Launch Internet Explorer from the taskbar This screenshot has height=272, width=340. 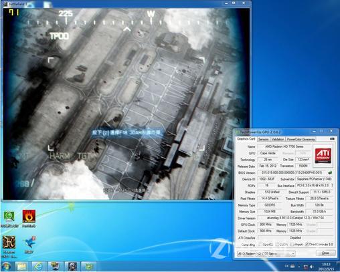click(38, 267)
